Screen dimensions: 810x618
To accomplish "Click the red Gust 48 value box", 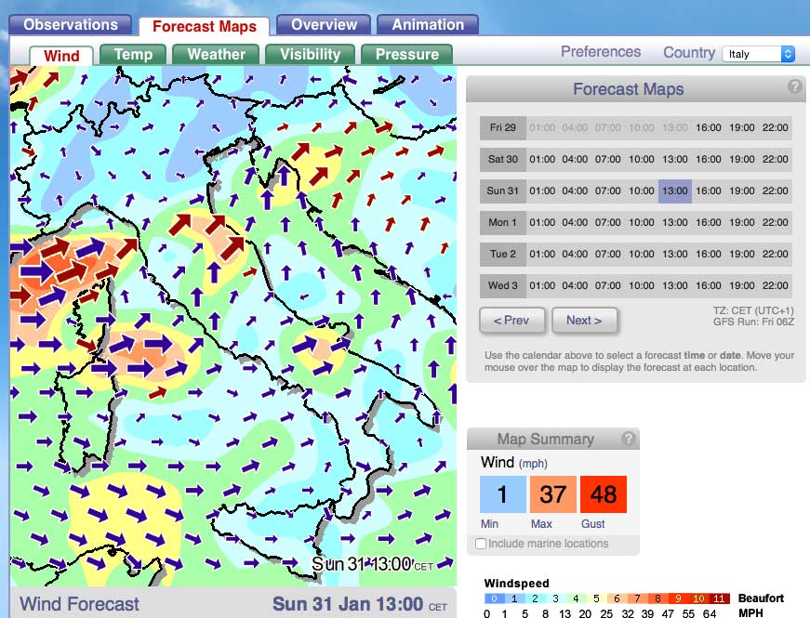I will coord(603,494).
